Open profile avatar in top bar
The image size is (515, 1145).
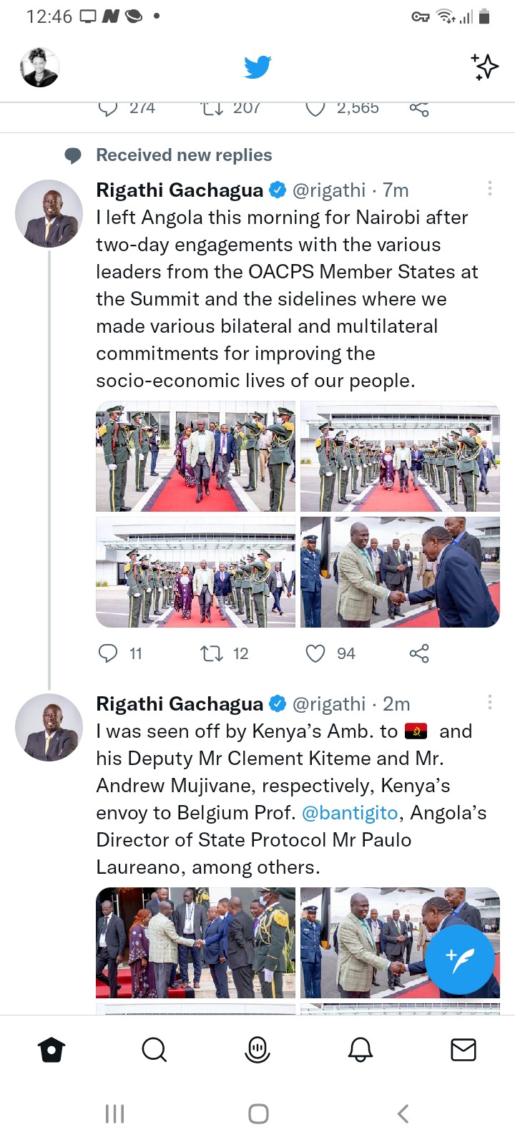39,67
